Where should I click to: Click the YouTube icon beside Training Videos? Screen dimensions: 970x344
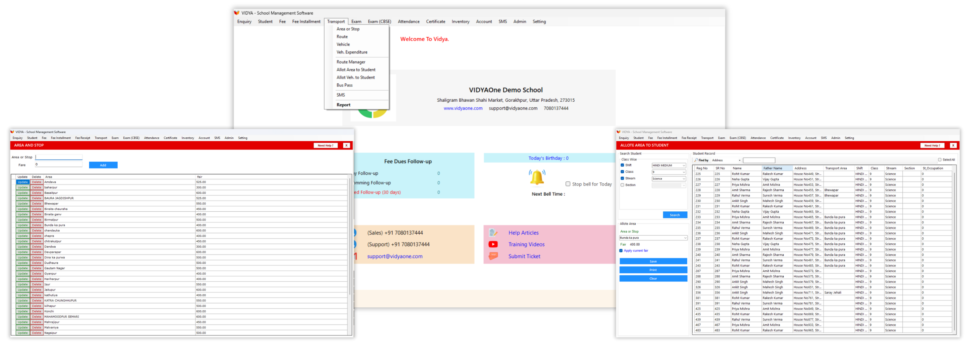(493, 244)
